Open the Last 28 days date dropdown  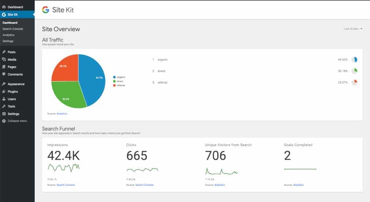click(x=353, y=29)
